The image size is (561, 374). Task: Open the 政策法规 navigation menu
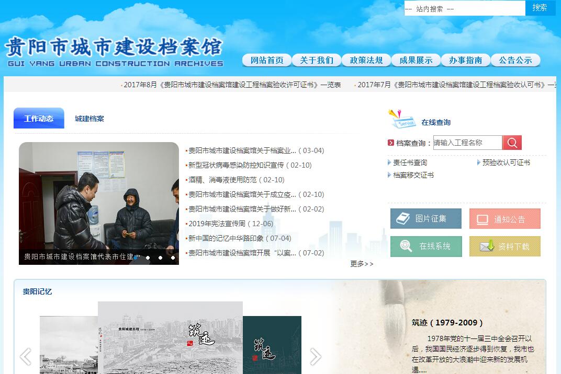[366, 60]
